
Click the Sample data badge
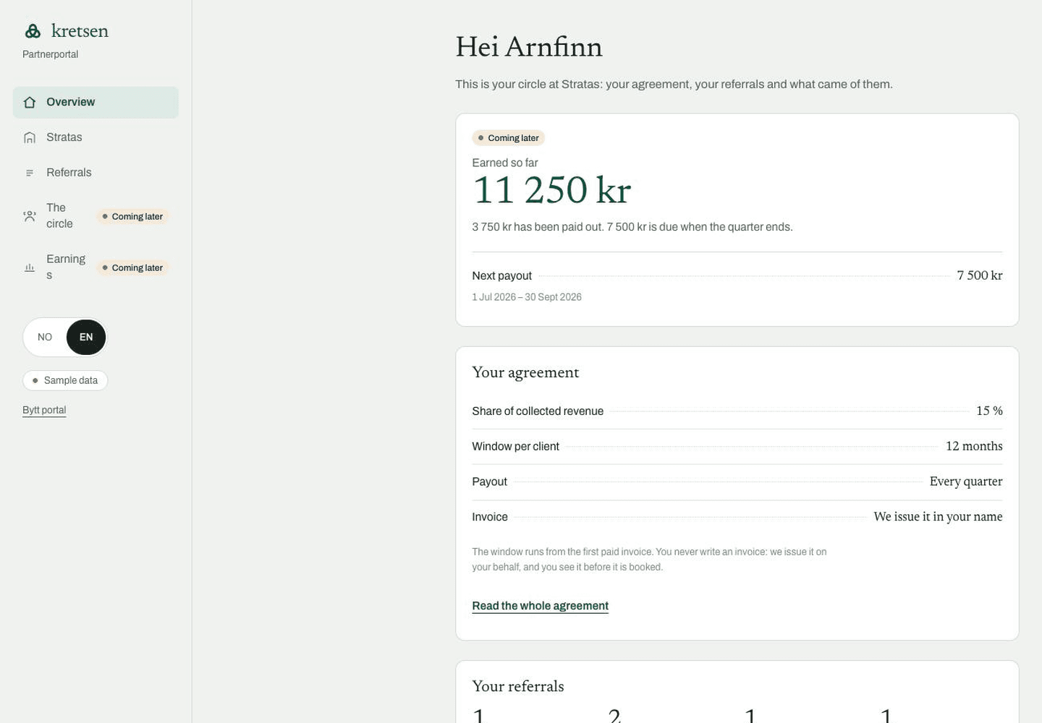click(65, 380)
